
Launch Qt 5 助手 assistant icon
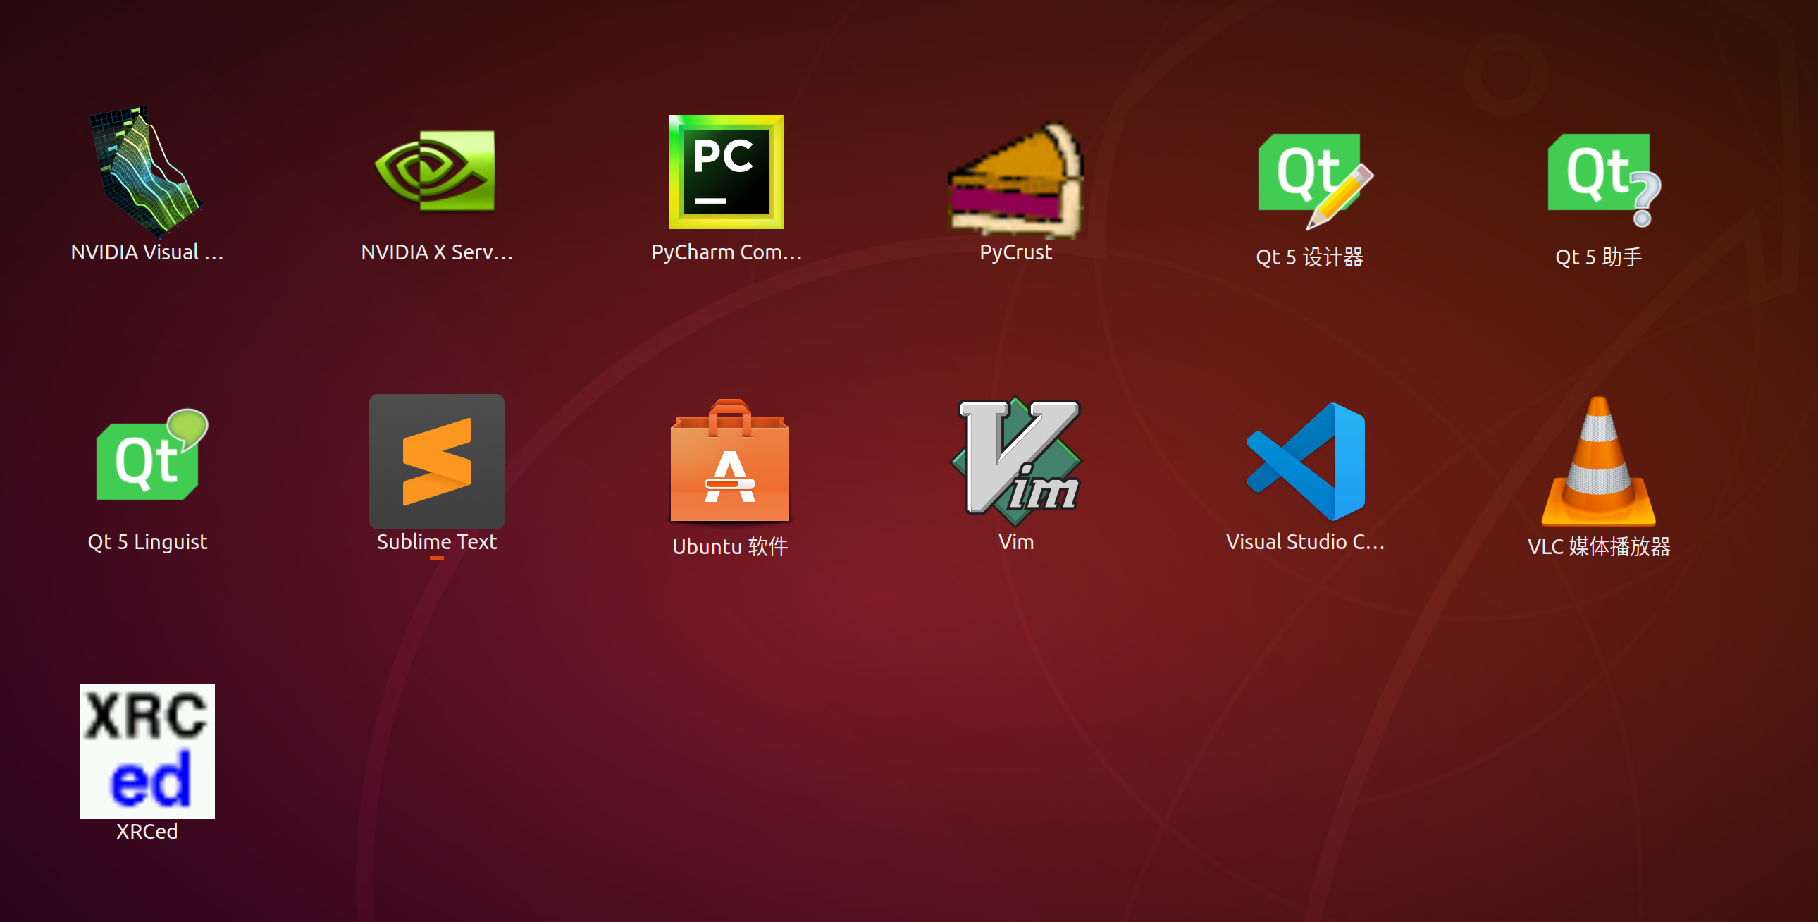(1601, 178)
